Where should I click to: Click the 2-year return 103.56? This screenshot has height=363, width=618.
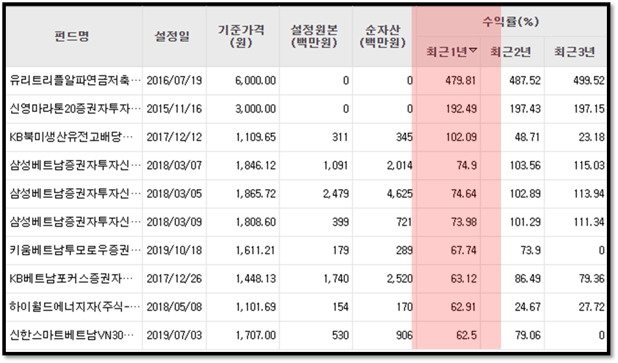pyautogui.click(x=525, y=166)
